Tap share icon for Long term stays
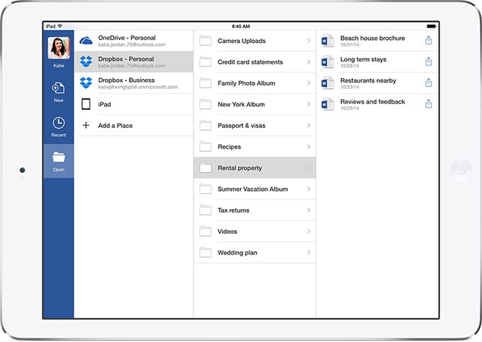 coord(429,62)
